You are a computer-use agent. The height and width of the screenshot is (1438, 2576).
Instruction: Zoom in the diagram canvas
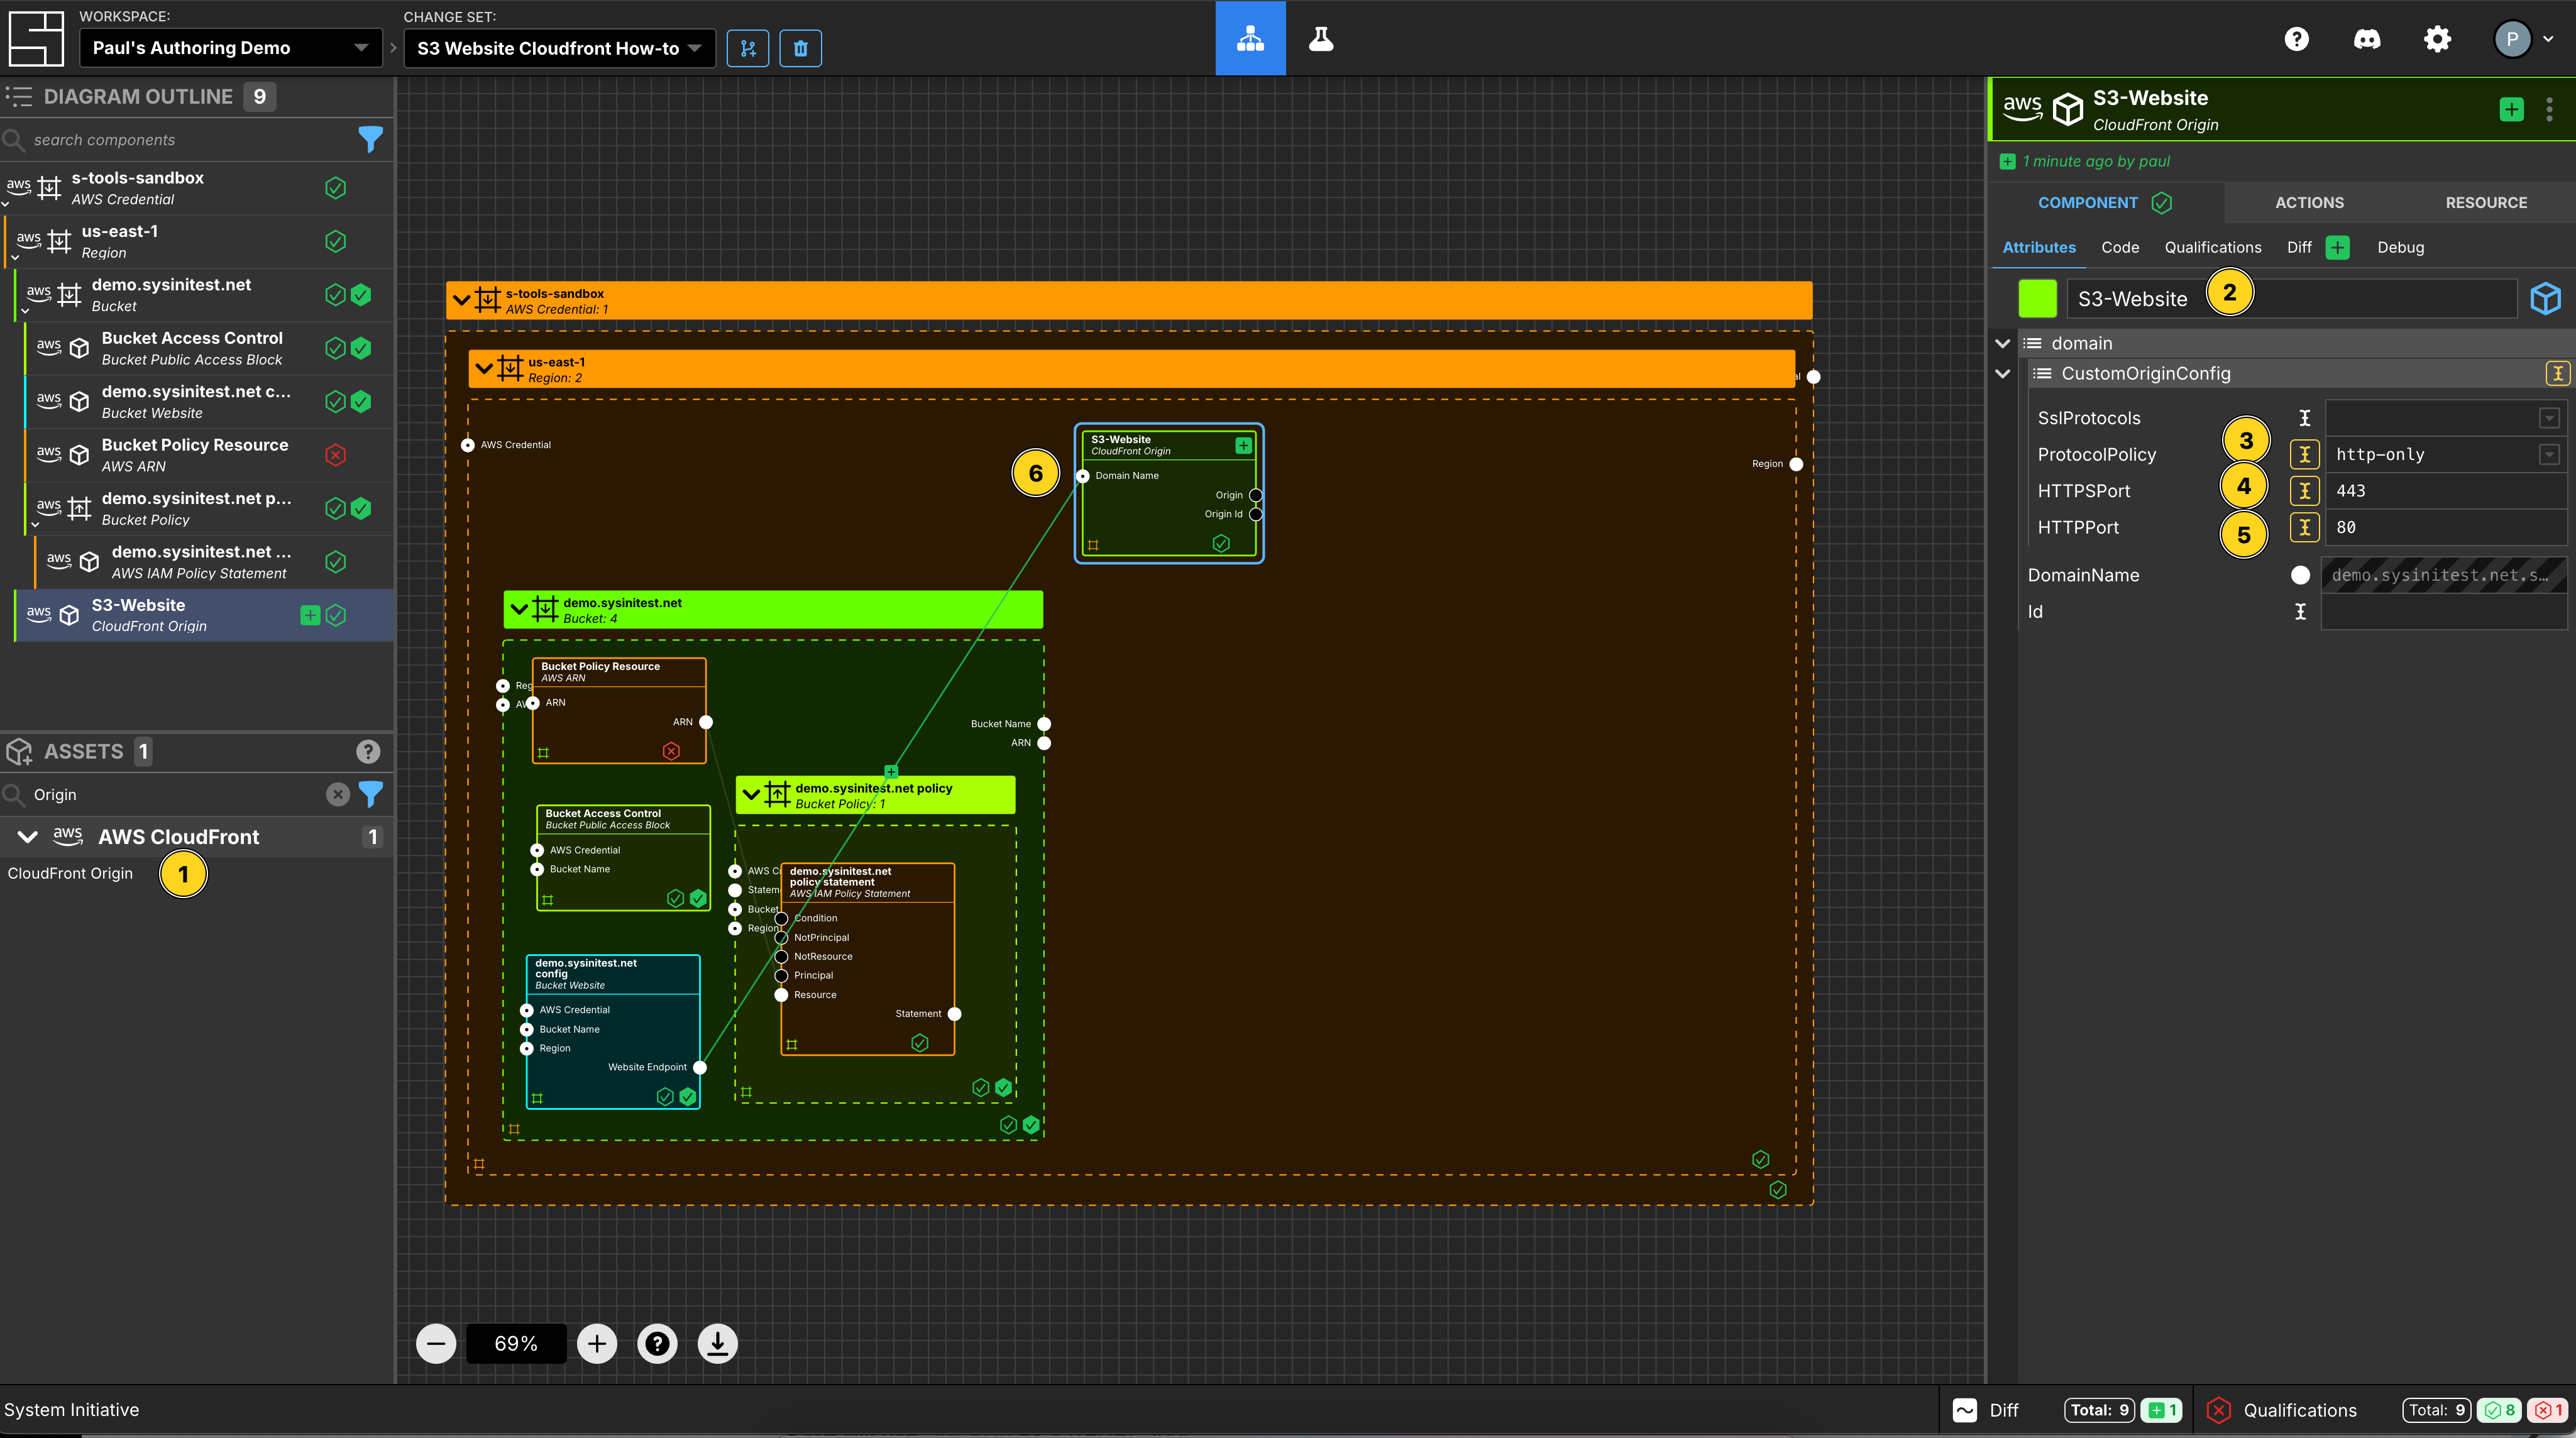(597, 1343)
